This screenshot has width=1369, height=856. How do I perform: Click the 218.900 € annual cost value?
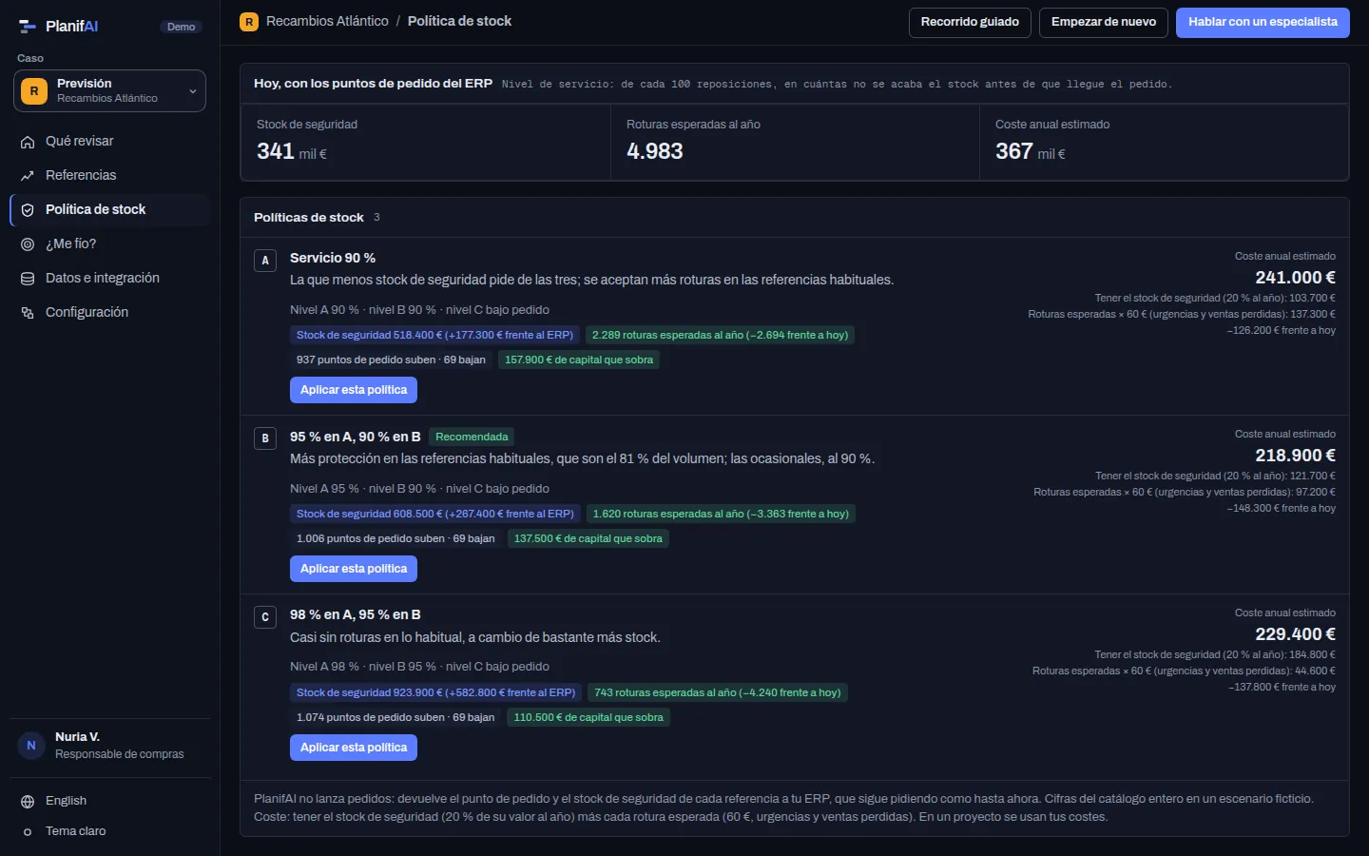tap(1295, 456)
